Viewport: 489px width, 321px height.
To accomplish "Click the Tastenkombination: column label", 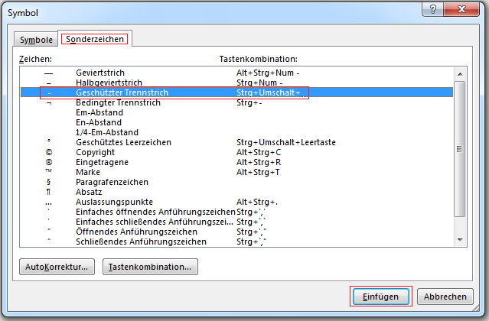I will click(258, 59).
